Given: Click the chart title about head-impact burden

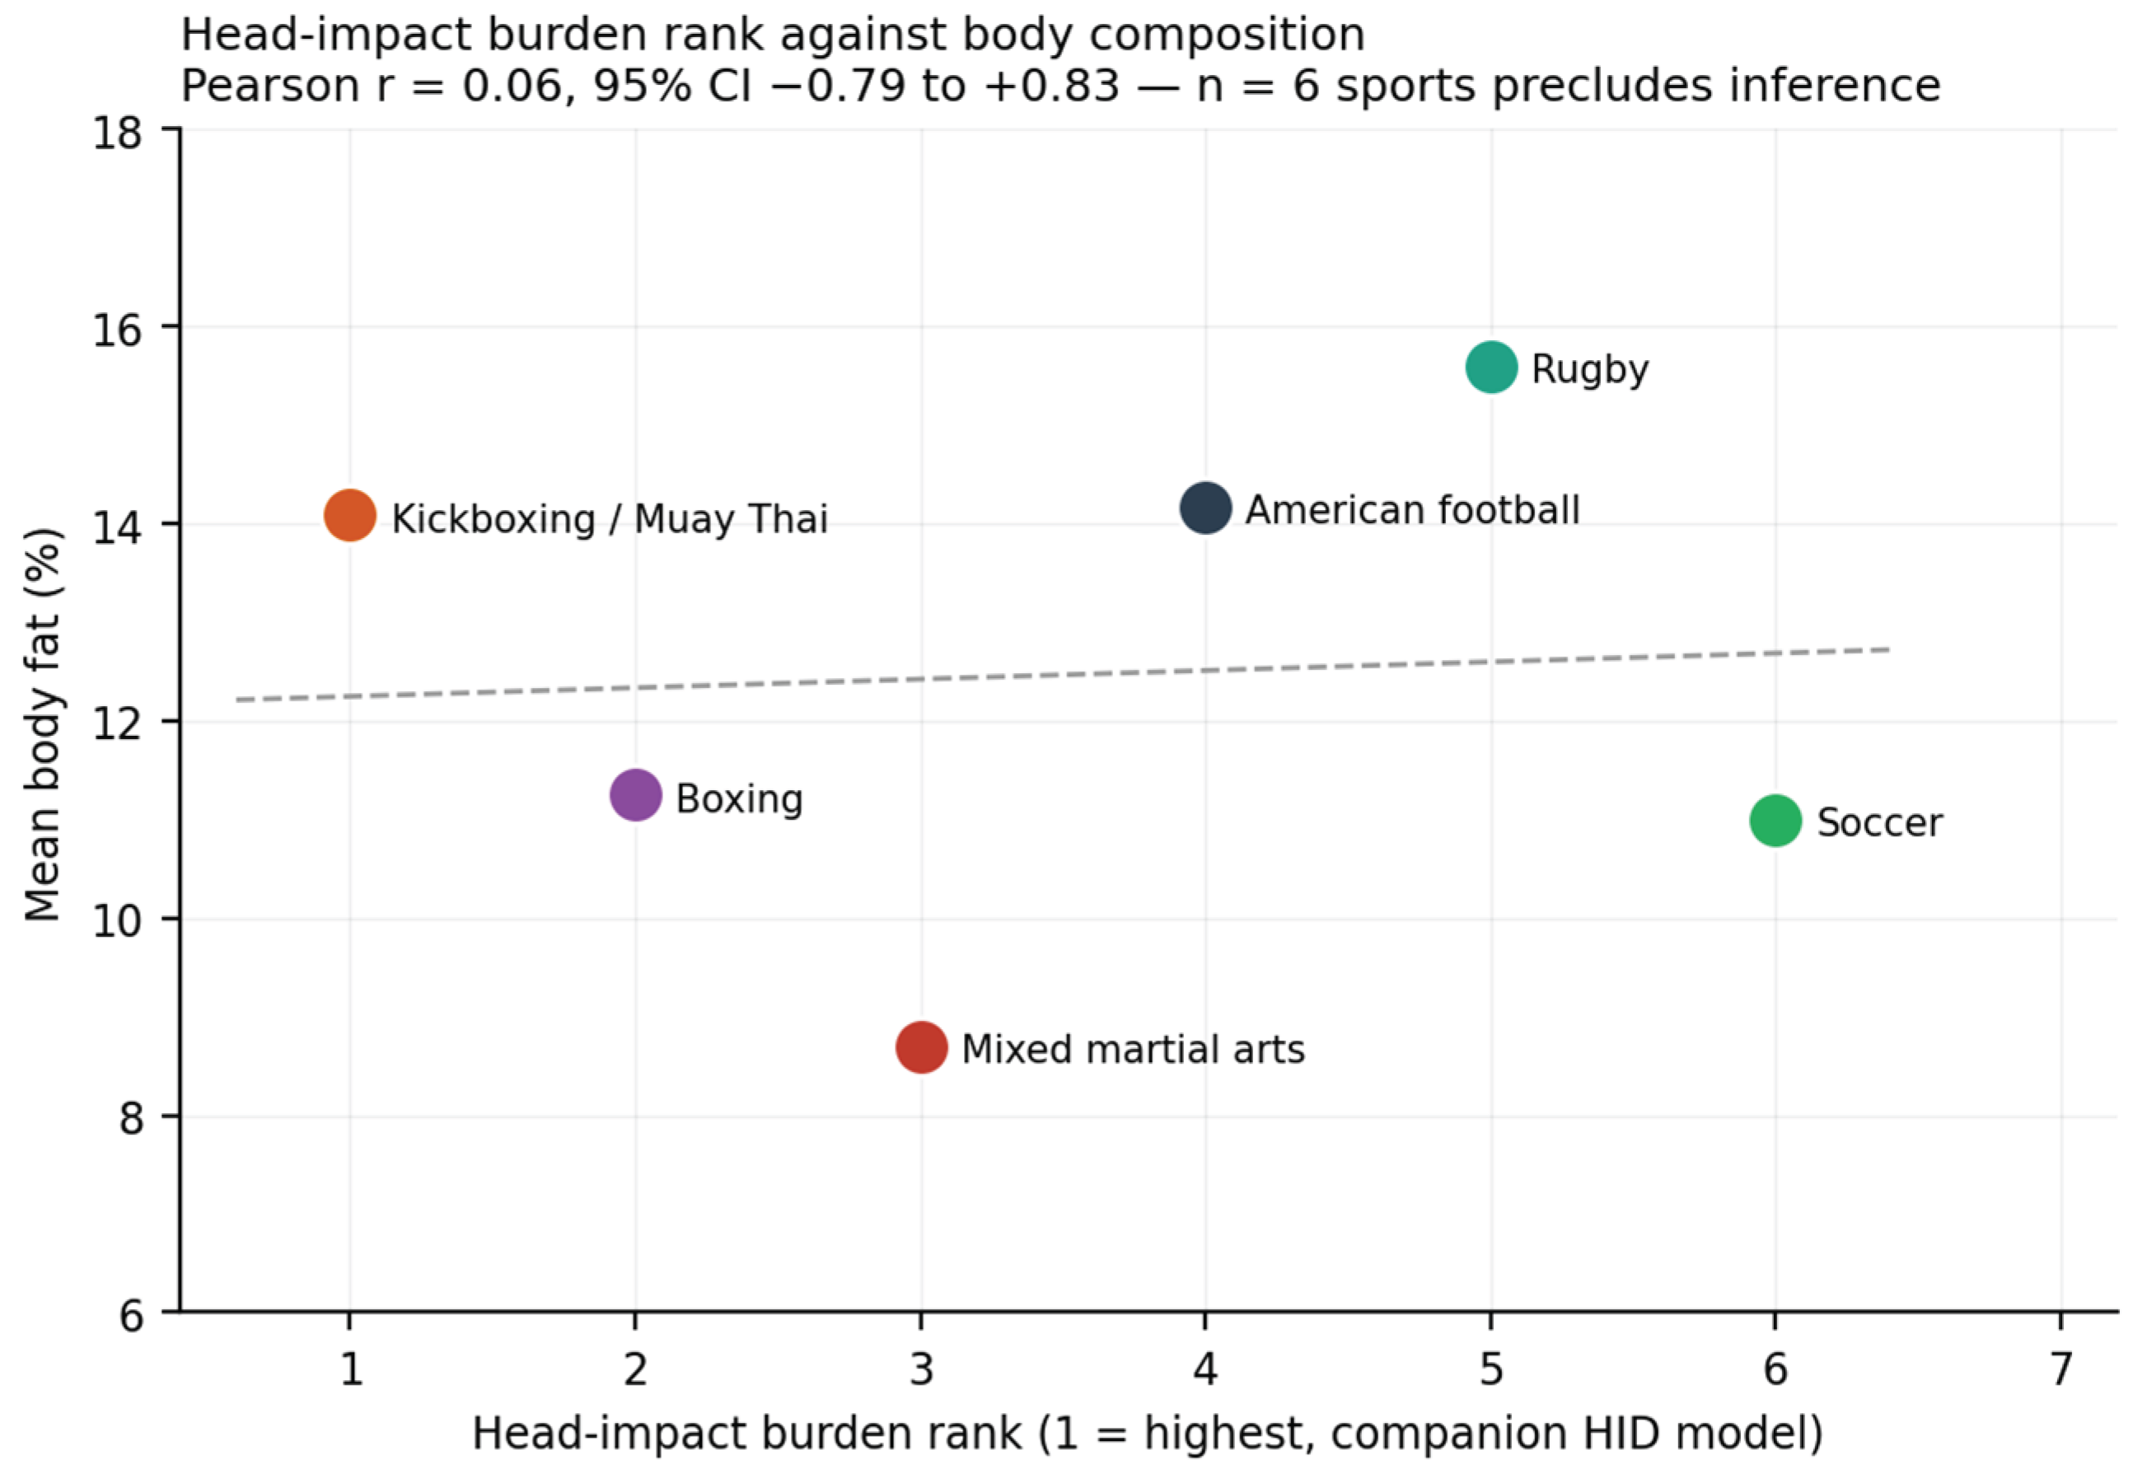Looking at the screenshot, I should 772,35.
